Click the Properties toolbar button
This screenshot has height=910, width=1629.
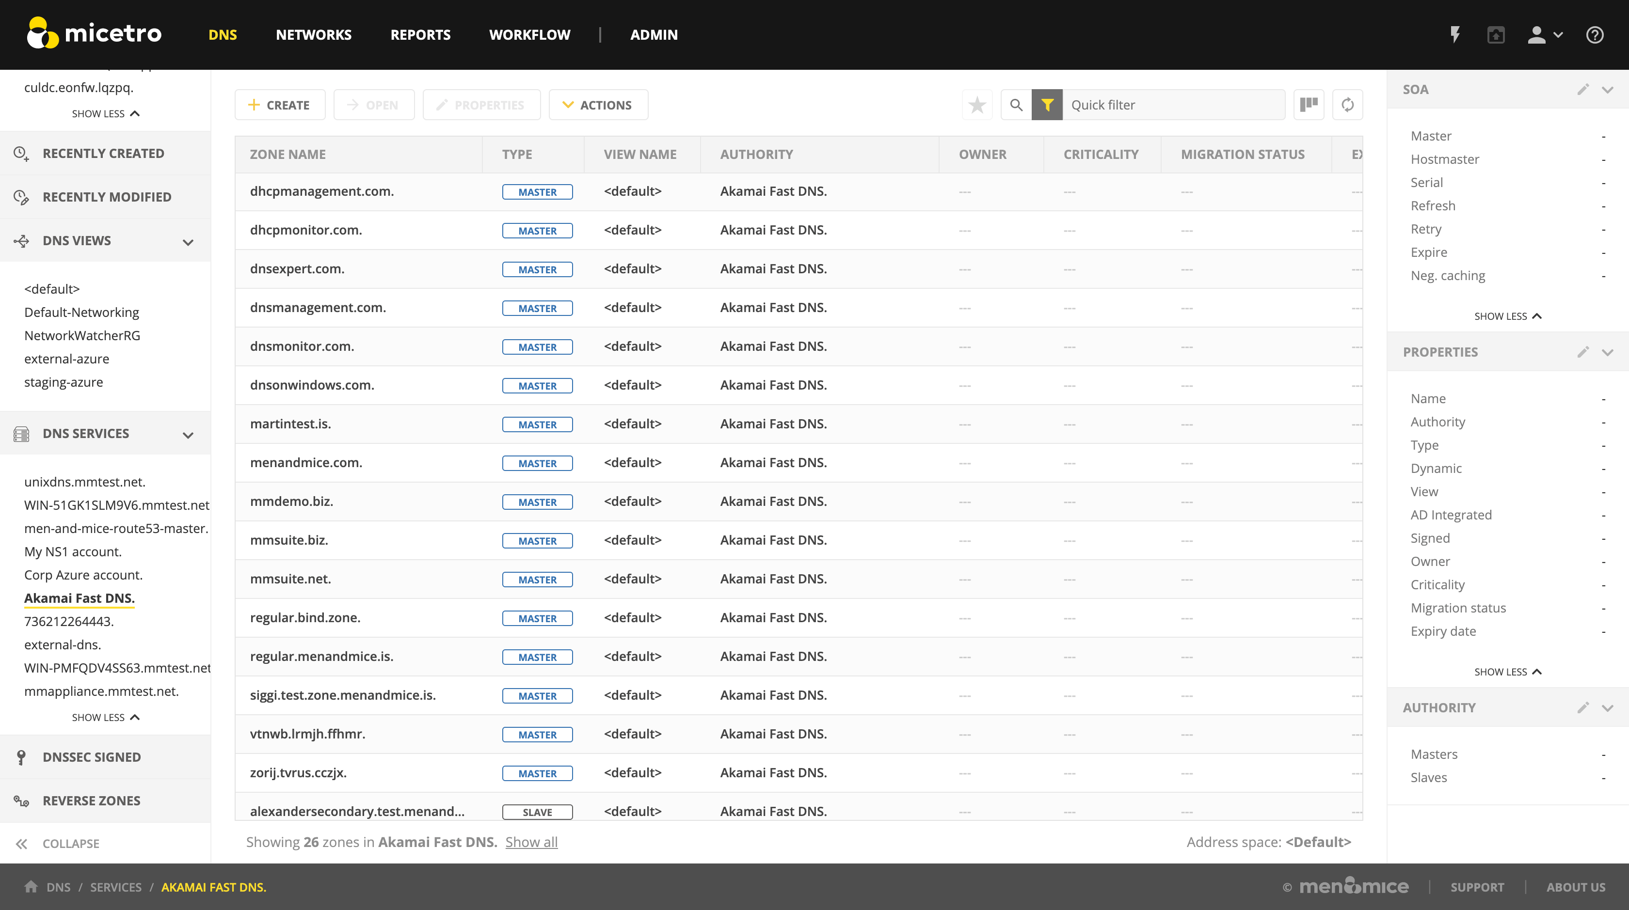(x=481, y=105)
